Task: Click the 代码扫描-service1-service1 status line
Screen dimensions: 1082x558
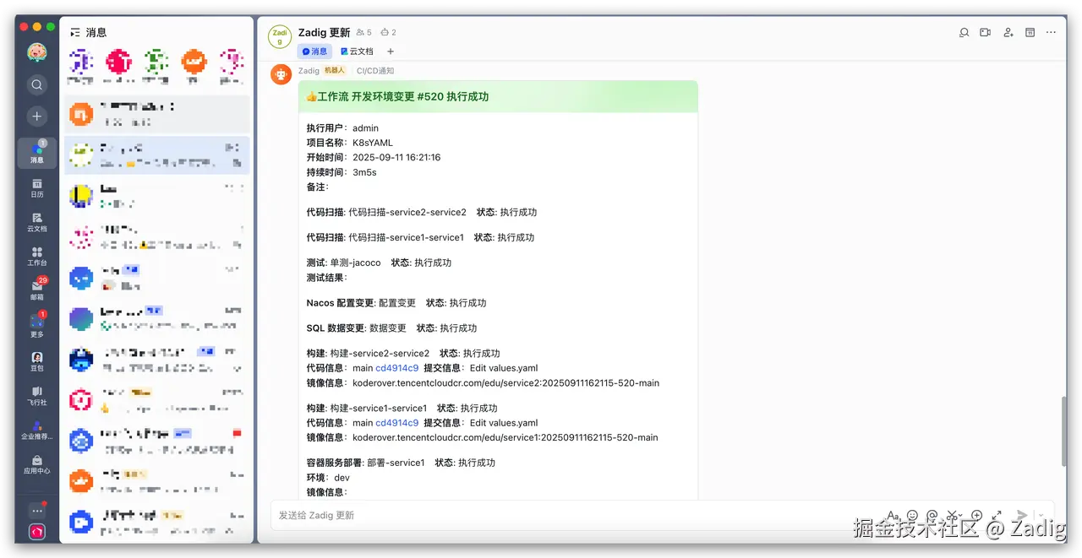Action: click(x=420, y=237)
